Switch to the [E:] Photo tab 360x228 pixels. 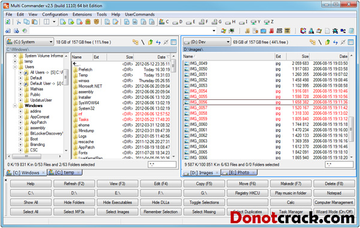(239, 172)
